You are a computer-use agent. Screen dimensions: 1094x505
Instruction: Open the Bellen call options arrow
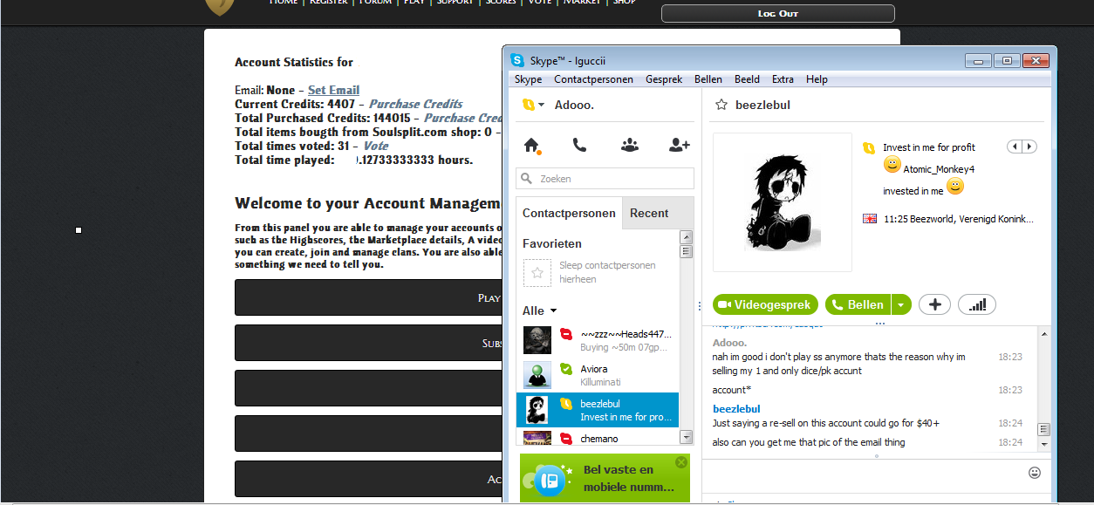[901, 304]
